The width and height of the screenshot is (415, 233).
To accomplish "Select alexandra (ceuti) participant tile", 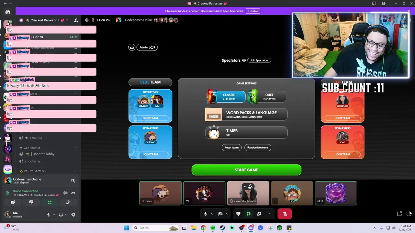I will pos(248,193).
